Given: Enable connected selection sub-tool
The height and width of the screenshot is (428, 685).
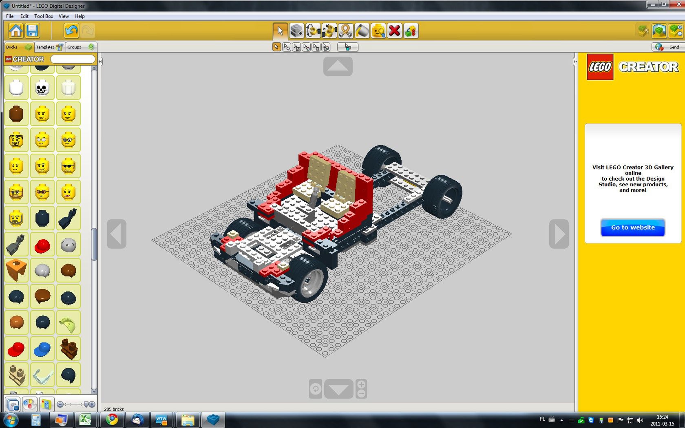Looking at the screenshot, I should pos(296,47).
